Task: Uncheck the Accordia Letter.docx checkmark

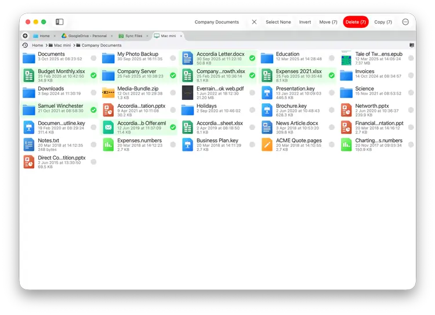Action: 252,58
